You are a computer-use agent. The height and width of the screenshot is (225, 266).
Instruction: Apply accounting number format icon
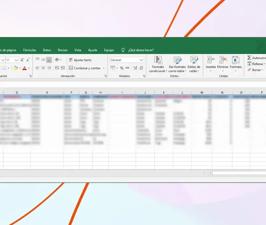pos(113,68)
